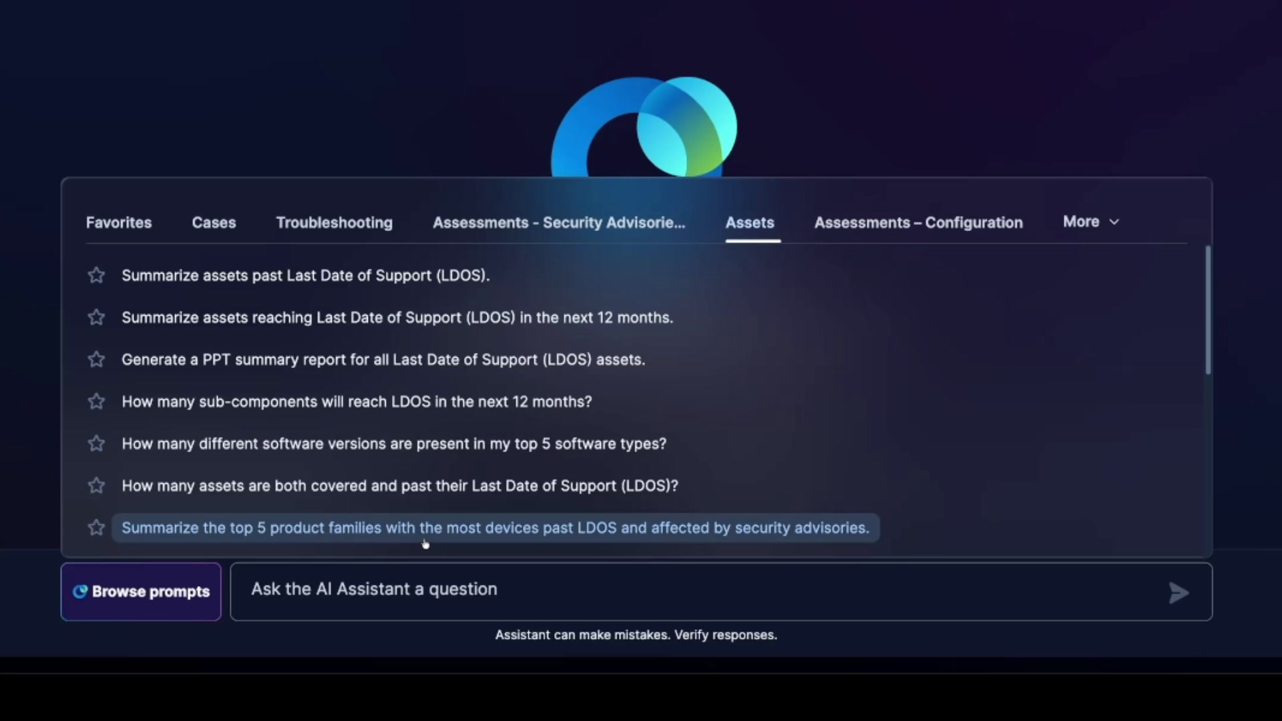
Task: Open the Troubleshooting tab
Action: [335, 222]
